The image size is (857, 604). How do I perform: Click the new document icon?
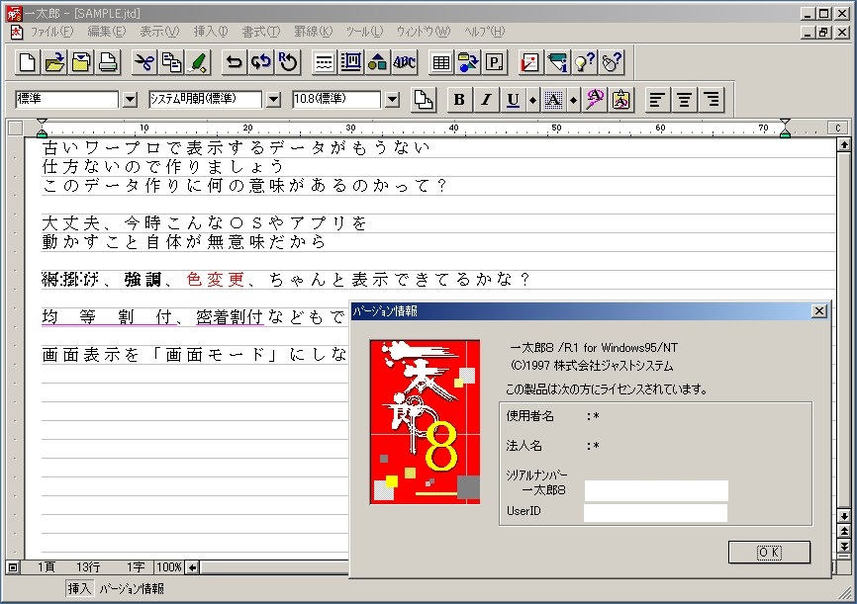coord(29,63)
